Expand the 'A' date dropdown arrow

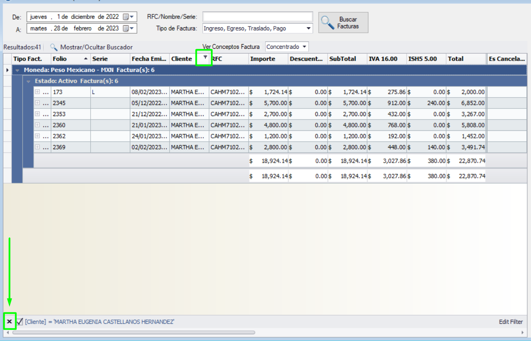click(132, 29)
